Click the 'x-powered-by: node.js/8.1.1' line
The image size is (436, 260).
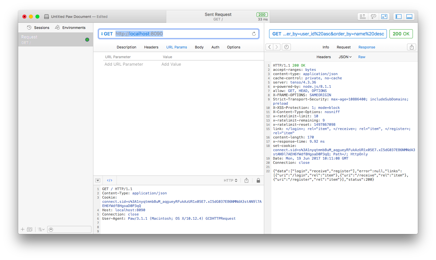302,86
